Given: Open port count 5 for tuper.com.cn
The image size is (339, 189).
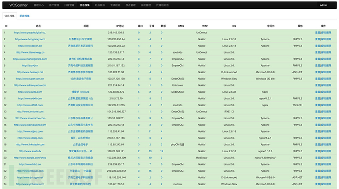Looking at the screenshot, I should click(139, 79).
